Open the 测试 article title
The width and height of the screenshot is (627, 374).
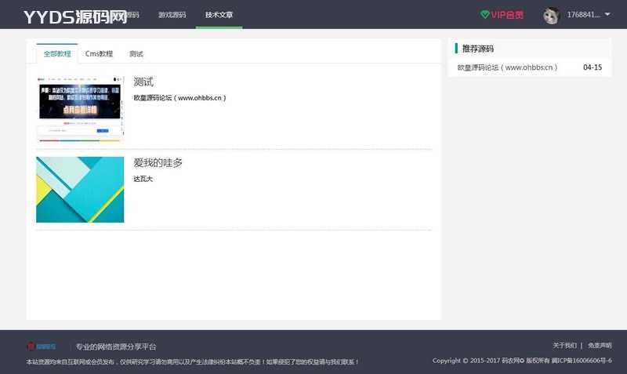coord(143,82)
